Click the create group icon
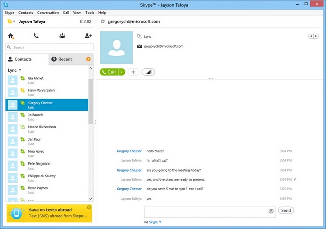The width and height of the screenshot is (326, 229). click(x=62, y=36)
